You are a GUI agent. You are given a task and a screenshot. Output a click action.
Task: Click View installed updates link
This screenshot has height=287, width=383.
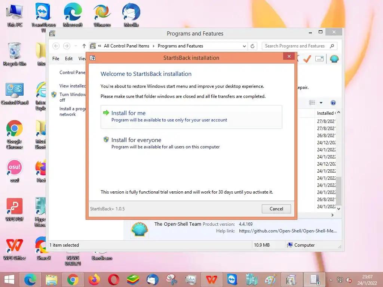pyautogui.click(x=72, y=86)
